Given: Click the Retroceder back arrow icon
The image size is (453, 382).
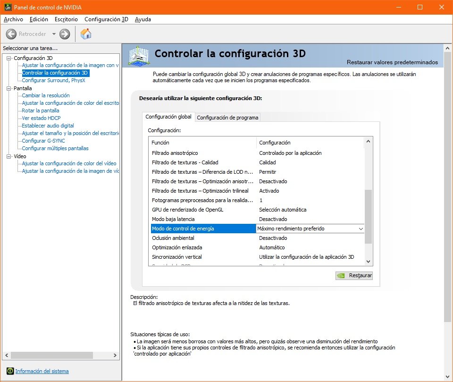Looking at the screenshot, I should click(11, 34).
